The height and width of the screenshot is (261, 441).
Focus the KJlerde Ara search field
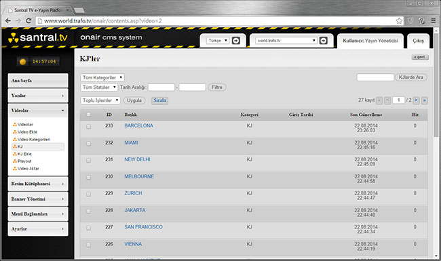[x=375, y=77]
